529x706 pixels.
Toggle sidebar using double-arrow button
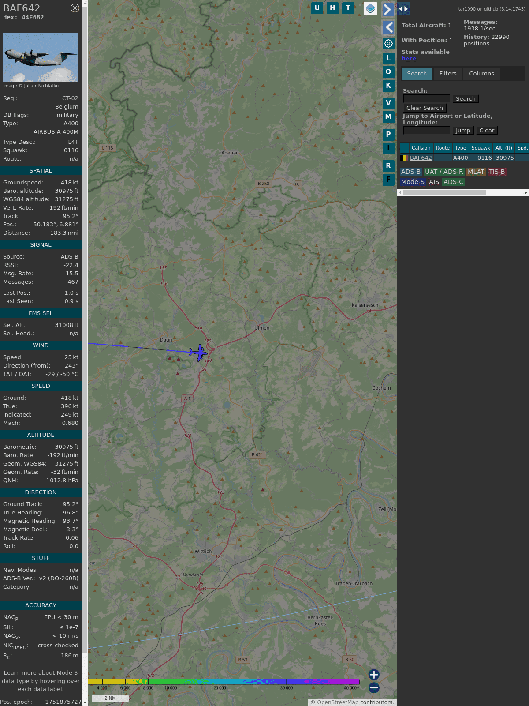(403, 9)
